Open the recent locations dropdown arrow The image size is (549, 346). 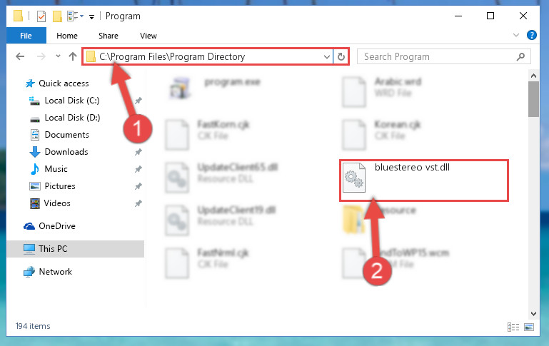(x=58, y=56)
